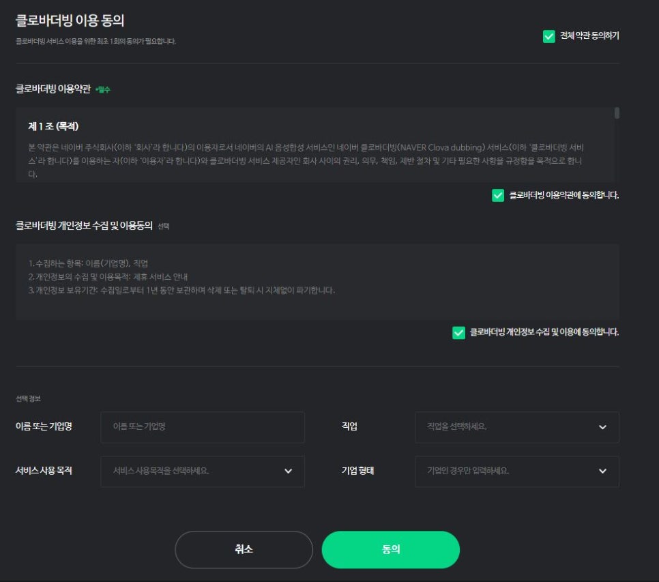The height and width of the screenshot is (582, 659).
Task: Click the green 동의 button
Action: click(390, 550)
